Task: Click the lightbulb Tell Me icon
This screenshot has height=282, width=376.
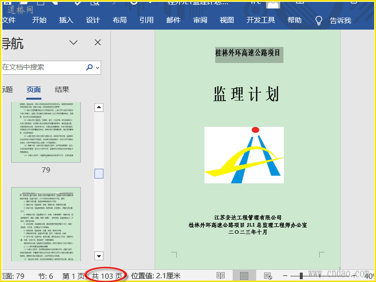Action: tap(319, 21)
